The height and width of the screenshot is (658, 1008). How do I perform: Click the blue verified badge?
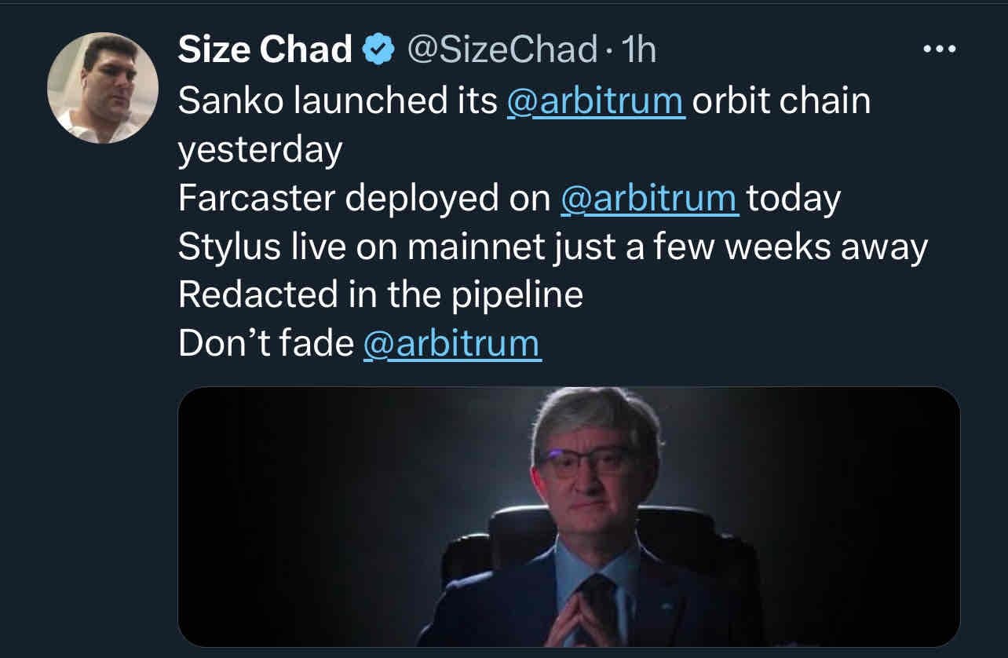[377, 50]
